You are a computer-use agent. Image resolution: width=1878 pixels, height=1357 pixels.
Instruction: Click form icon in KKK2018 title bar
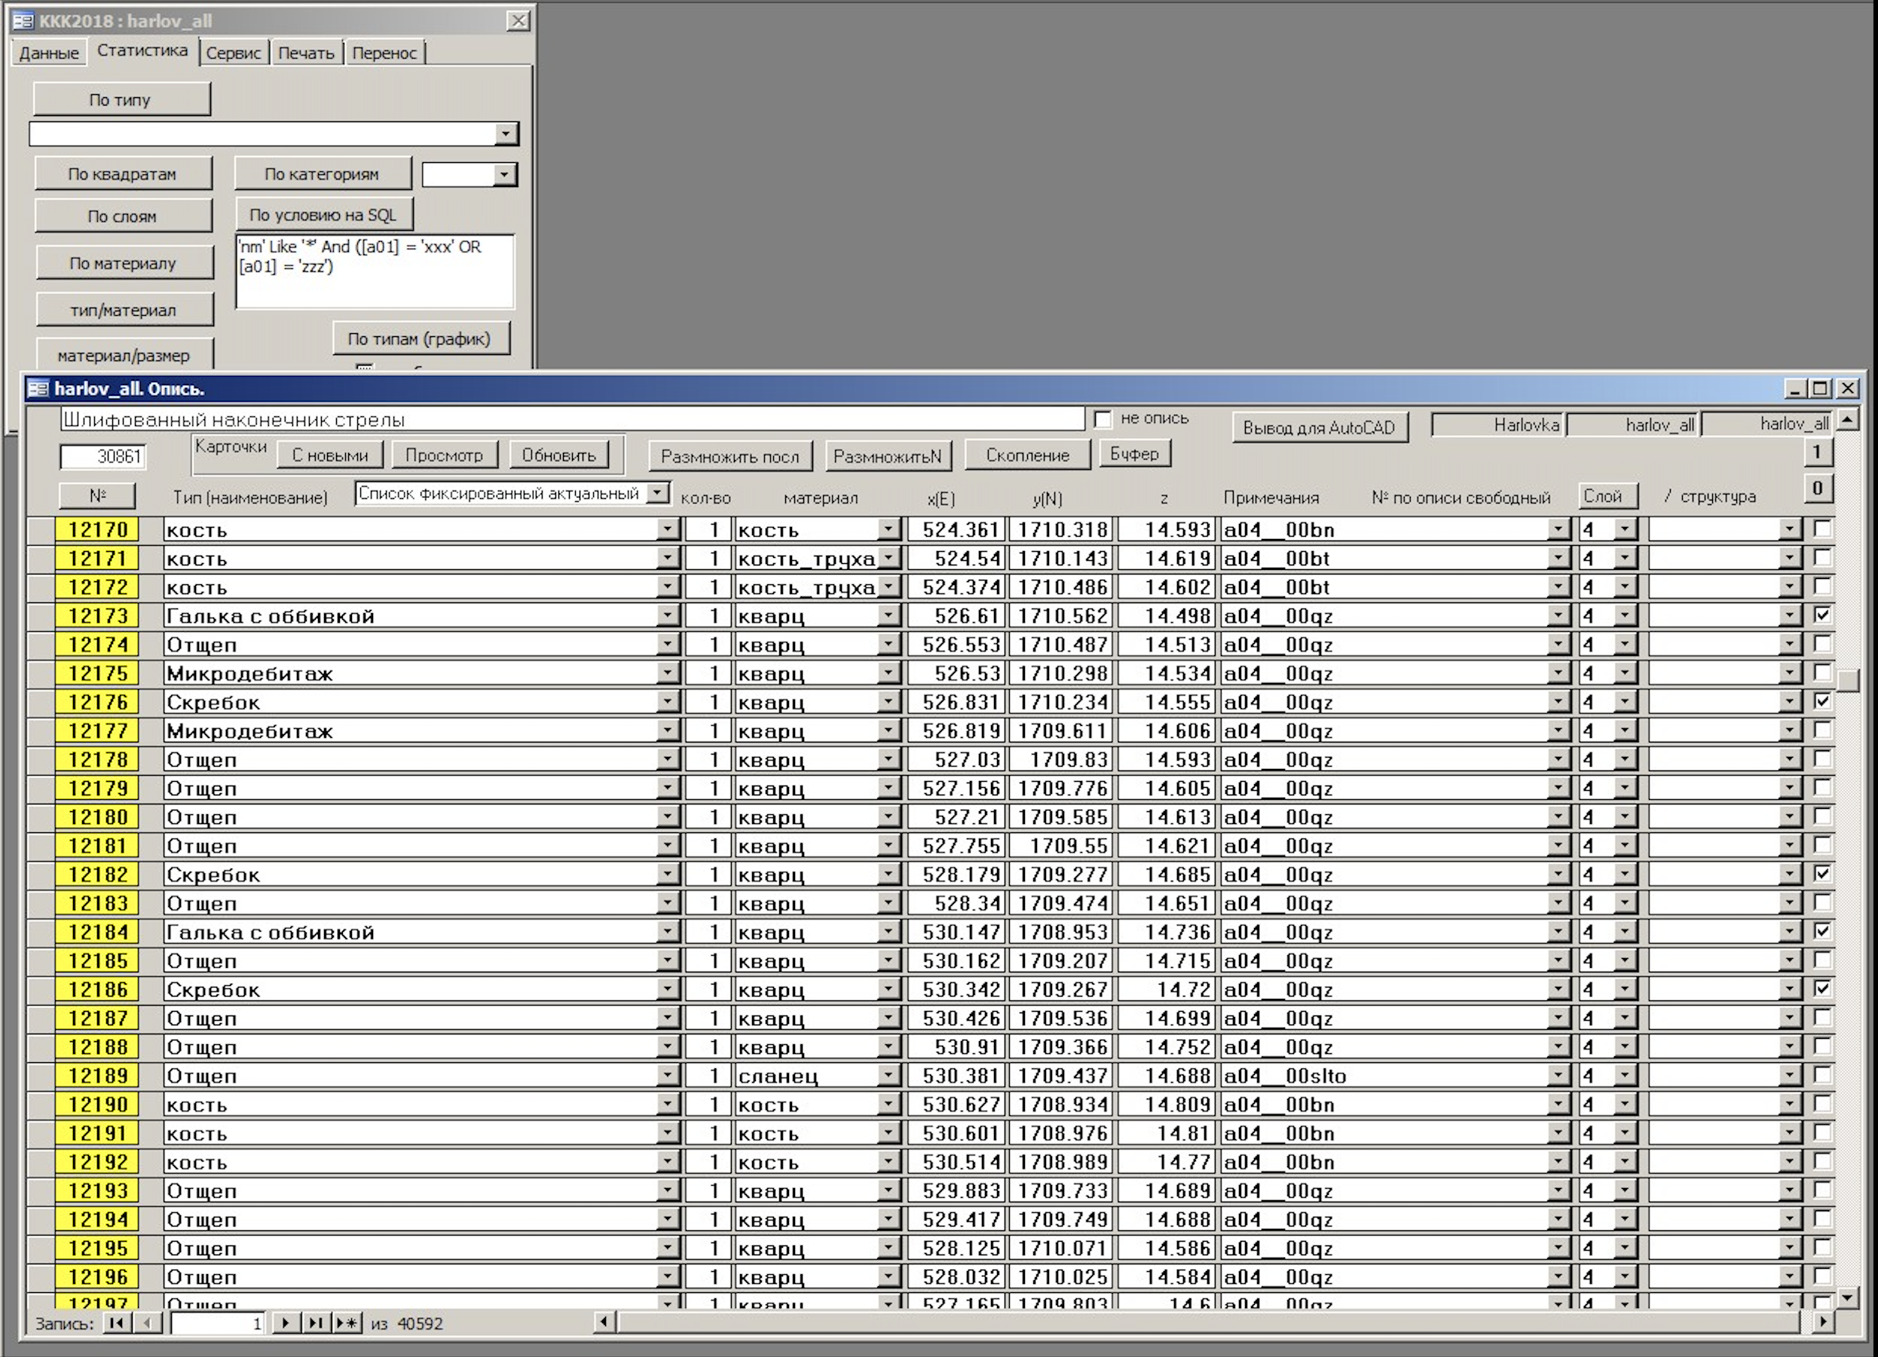[23, 20]
